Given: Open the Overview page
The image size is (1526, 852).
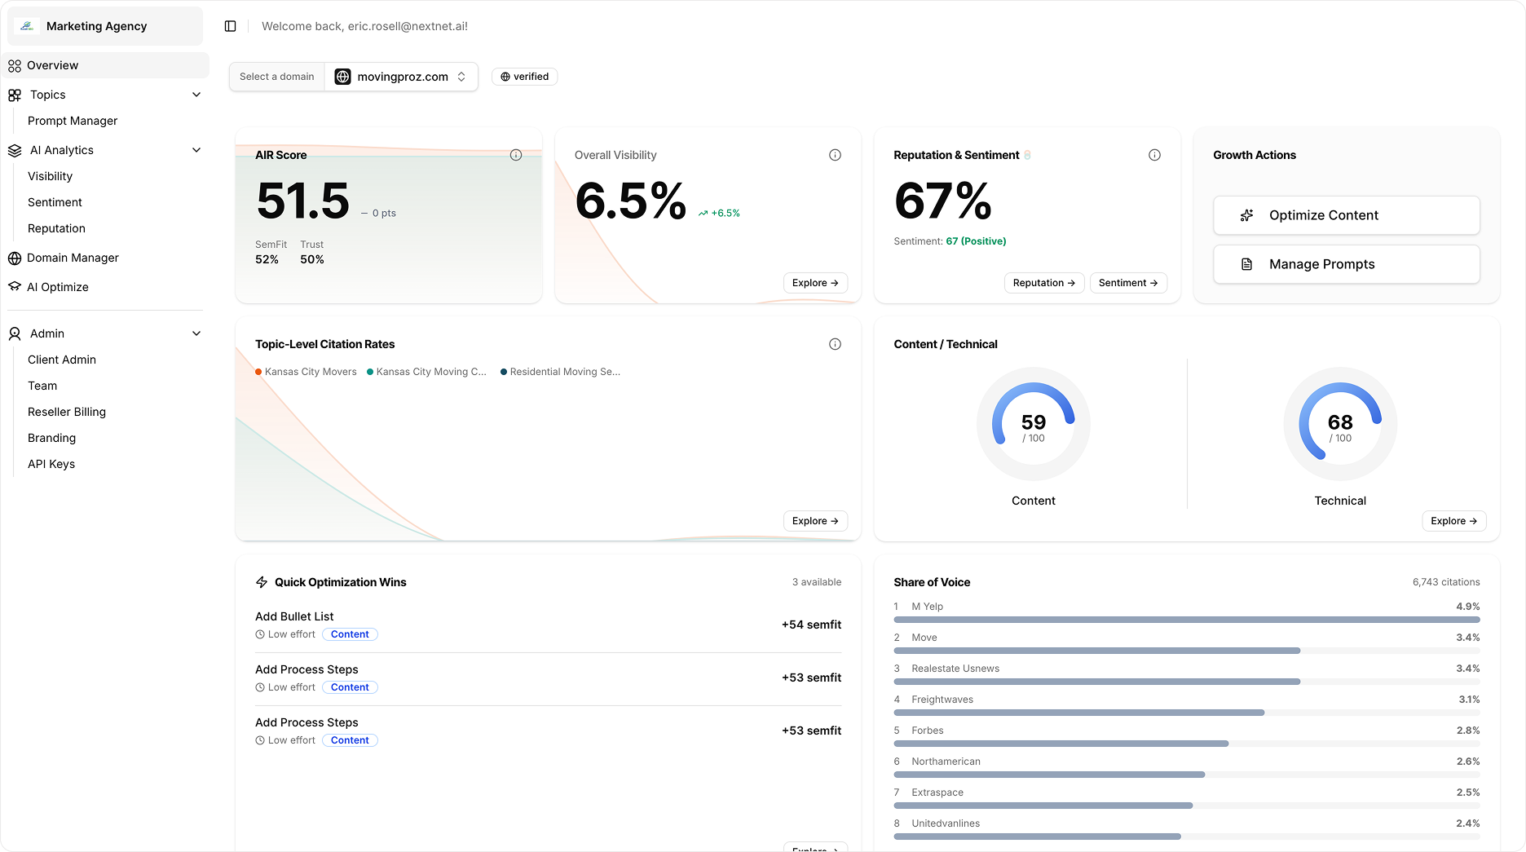Looking at the screenshot, I should point(106,65).
